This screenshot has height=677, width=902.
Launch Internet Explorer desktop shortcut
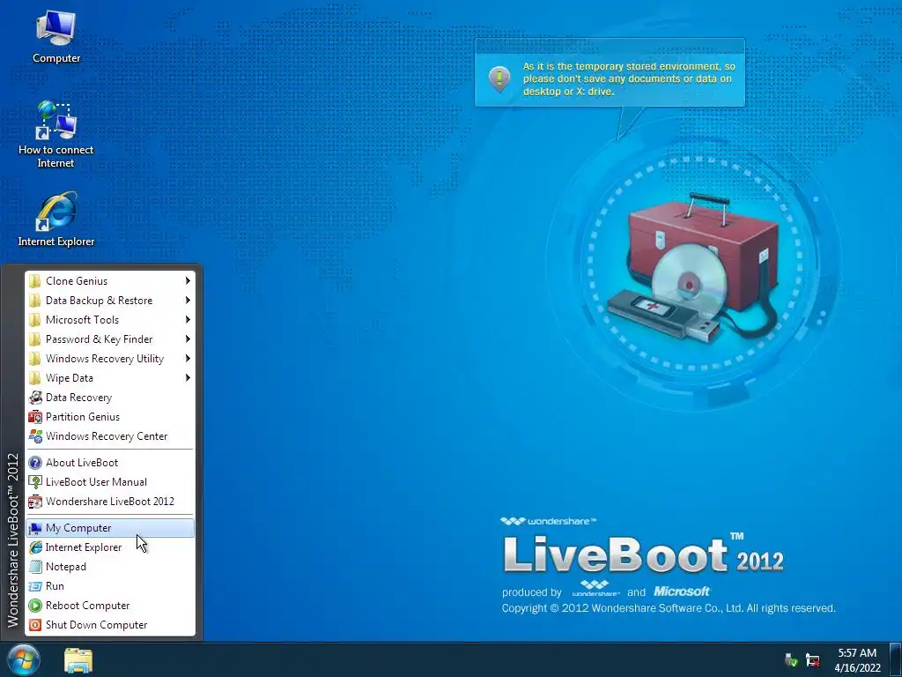pos(55,219)
